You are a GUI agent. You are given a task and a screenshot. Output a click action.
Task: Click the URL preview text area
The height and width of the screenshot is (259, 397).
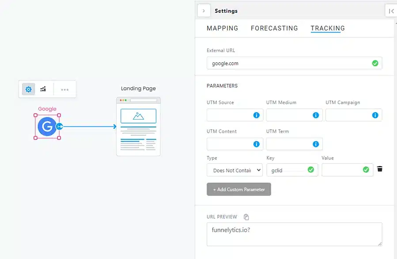tap(294, 234)
